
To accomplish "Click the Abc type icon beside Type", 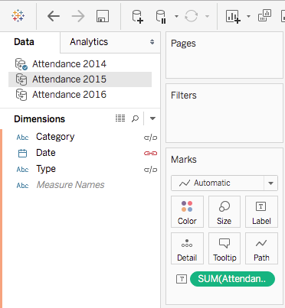I will point(22,170).
